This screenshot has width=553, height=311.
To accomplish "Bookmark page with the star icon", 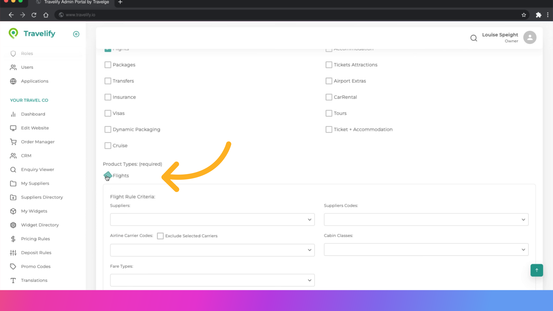I will 524,15.
